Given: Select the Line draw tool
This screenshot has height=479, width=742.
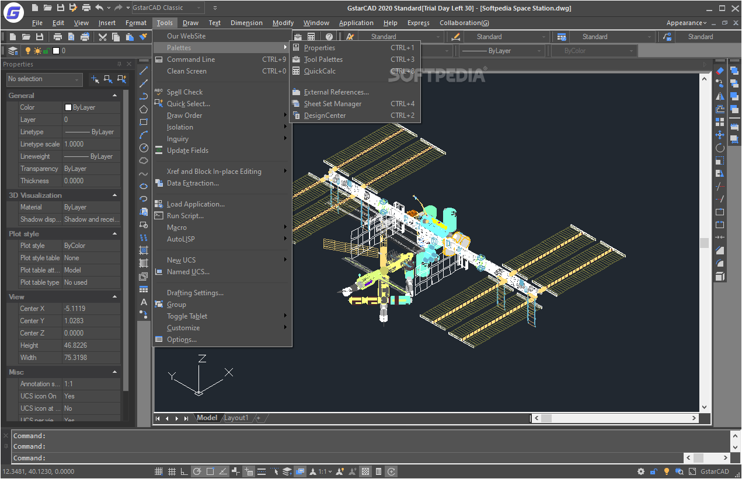Looking at the screenshot, I should click(x=144, y=71).
